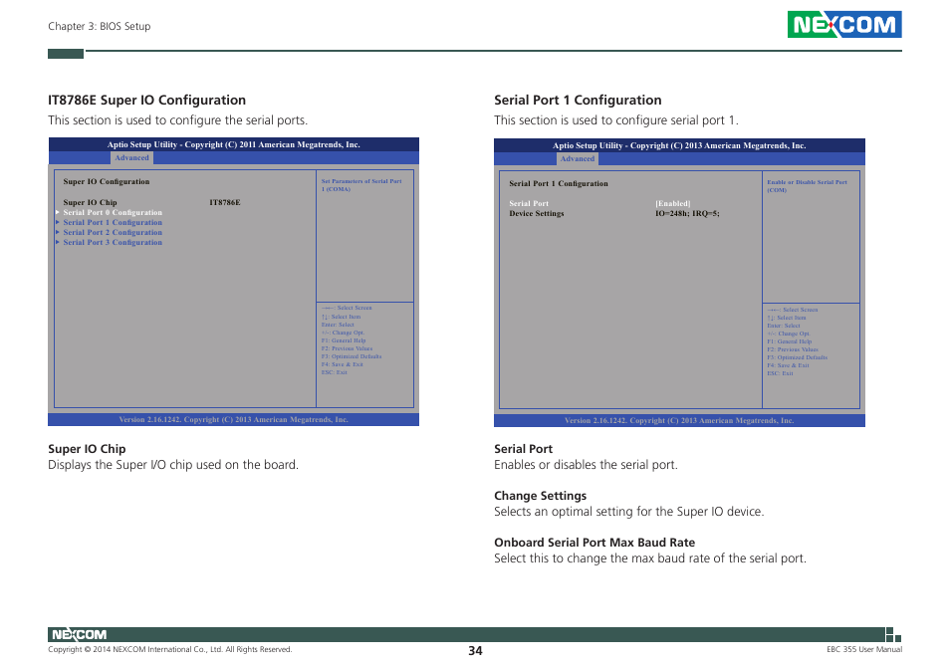Click the page number 34
Screen dimensions: 950x669
click(x=475, y=651)
